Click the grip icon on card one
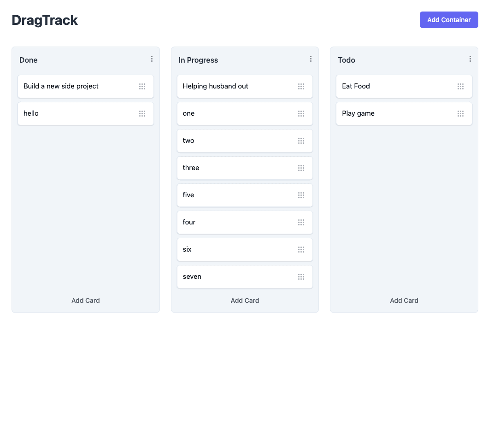This screenshot has height=430, width=488. (301, 114)
